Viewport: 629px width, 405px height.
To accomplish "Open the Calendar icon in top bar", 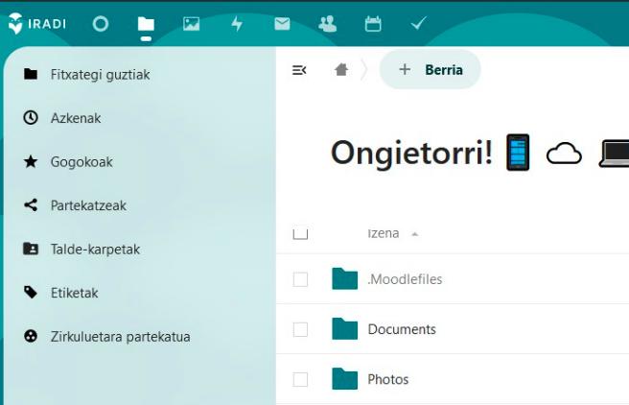I will pos(373,24).
